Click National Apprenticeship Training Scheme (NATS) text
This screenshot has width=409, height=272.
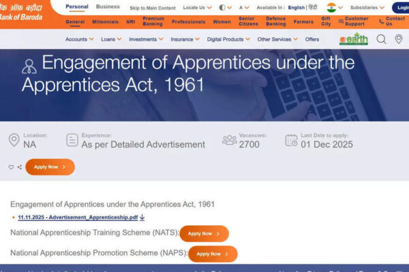pyautogui.click(x=95, y=233)
